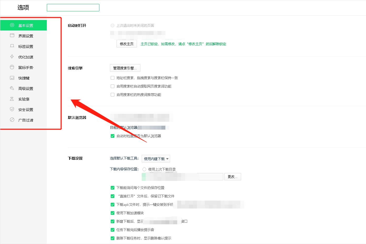
Task: Click the 鼠标手势 sidebar icon
Action: click(x=12, y=67)
